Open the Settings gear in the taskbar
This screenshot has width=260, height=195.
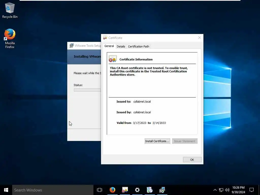[x=137, y=190]
